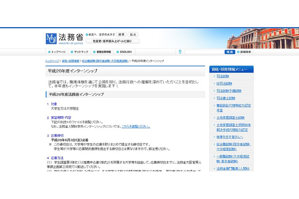
Task: Click 資格・採用情報メニュー sidebar header
Action: coord(231,70)
